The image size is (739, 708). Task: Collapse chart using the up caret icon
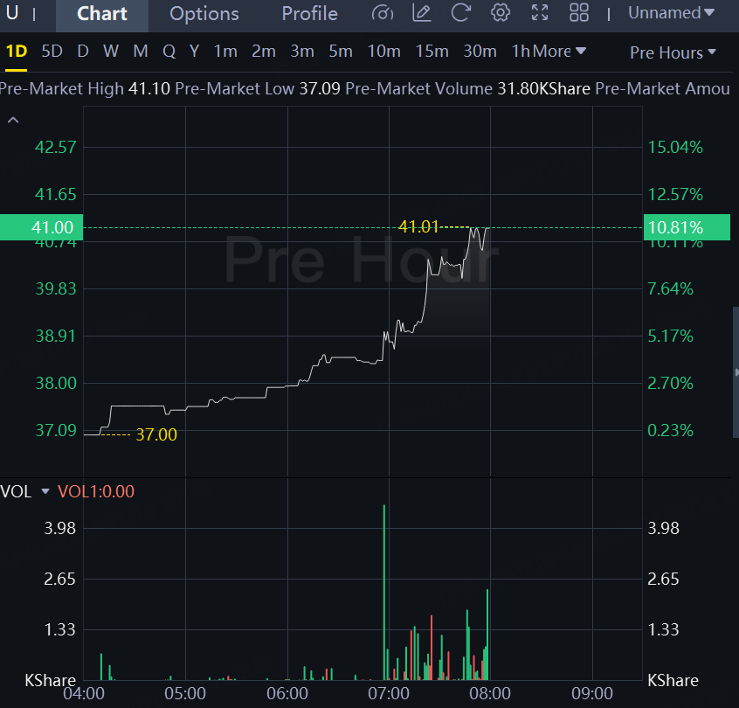(13, 120)
